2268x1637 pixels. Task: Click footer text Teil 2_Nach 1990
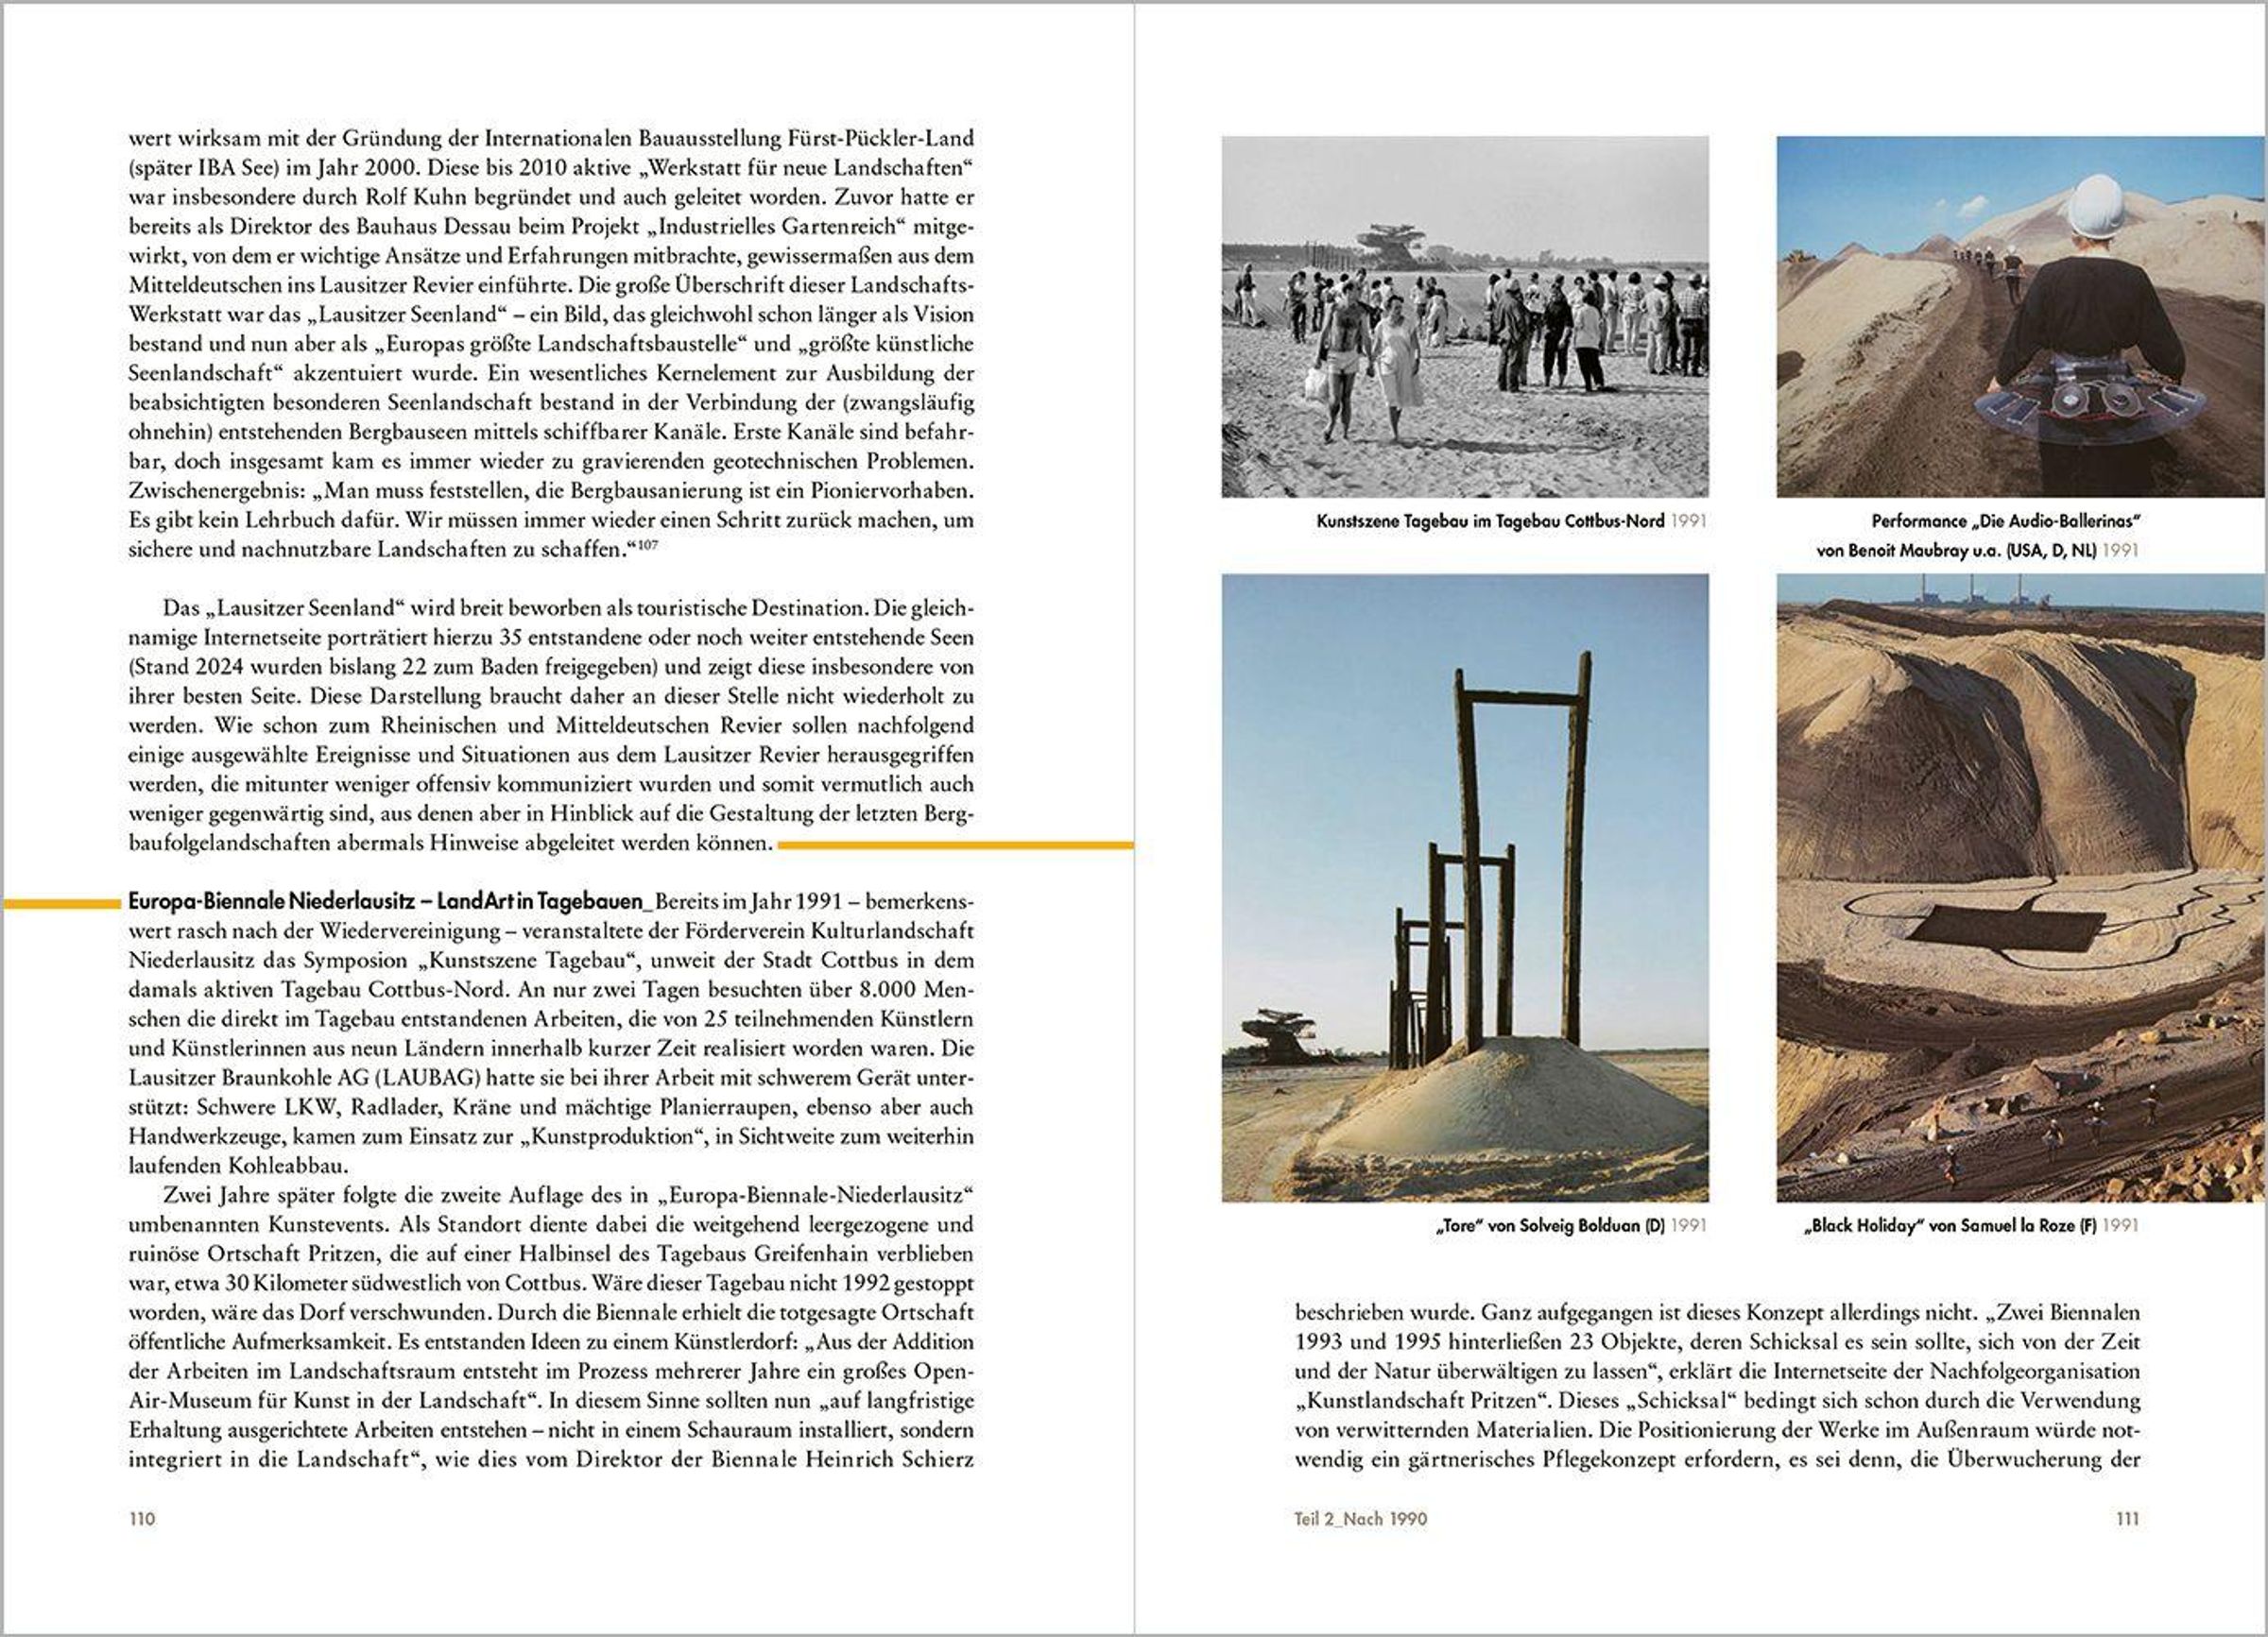point(1360,1518)
